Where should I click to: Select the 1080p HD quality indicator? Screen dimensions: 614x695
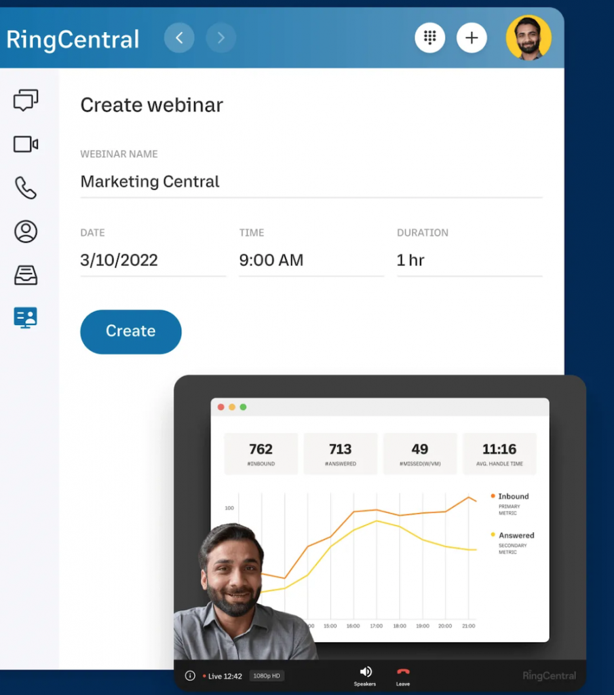click(267, 675)
